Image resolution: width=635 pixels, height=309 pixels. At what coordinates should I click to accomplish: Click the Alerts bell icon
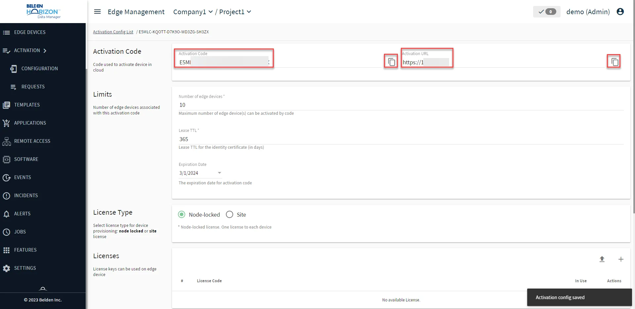6,214
